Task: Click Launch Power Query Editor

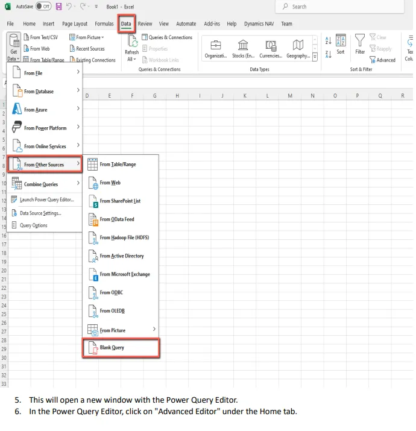Action: [x=45, y=200]
